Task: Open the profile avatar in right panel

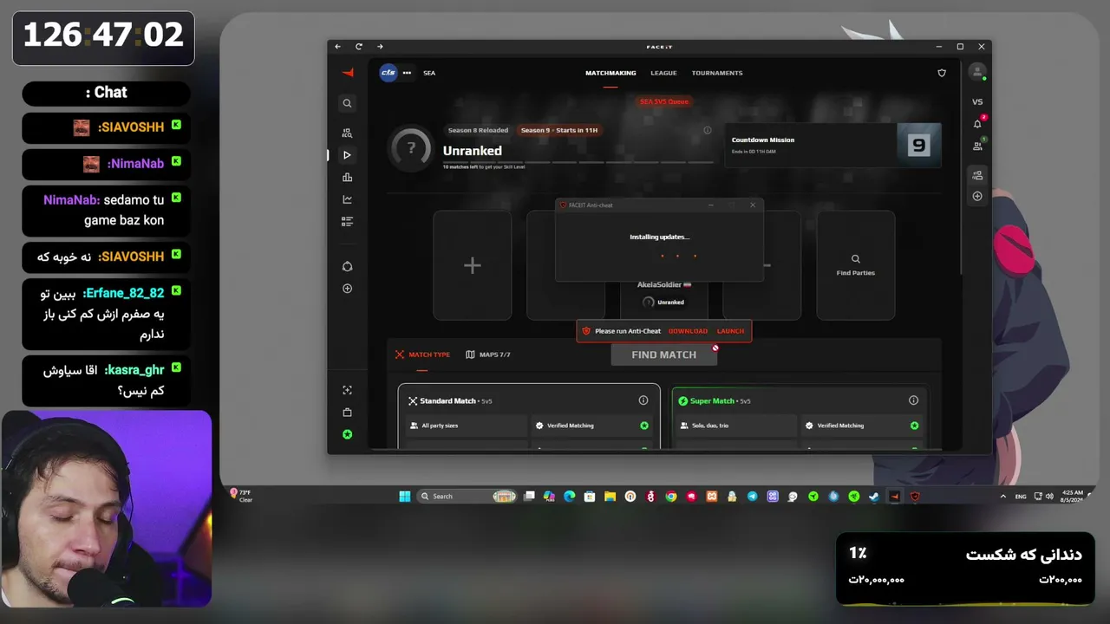Action: click(x=977, y=72)
